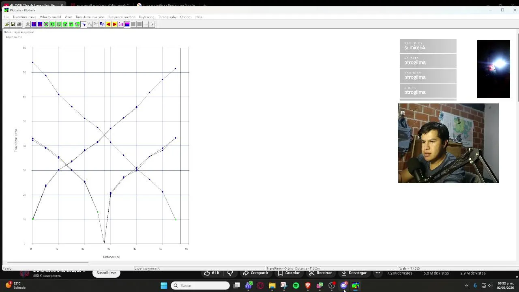Open Discord from the taskbar
Image resolution: width=519 pixels, height=292 pixels.
(x=343, y=286)
